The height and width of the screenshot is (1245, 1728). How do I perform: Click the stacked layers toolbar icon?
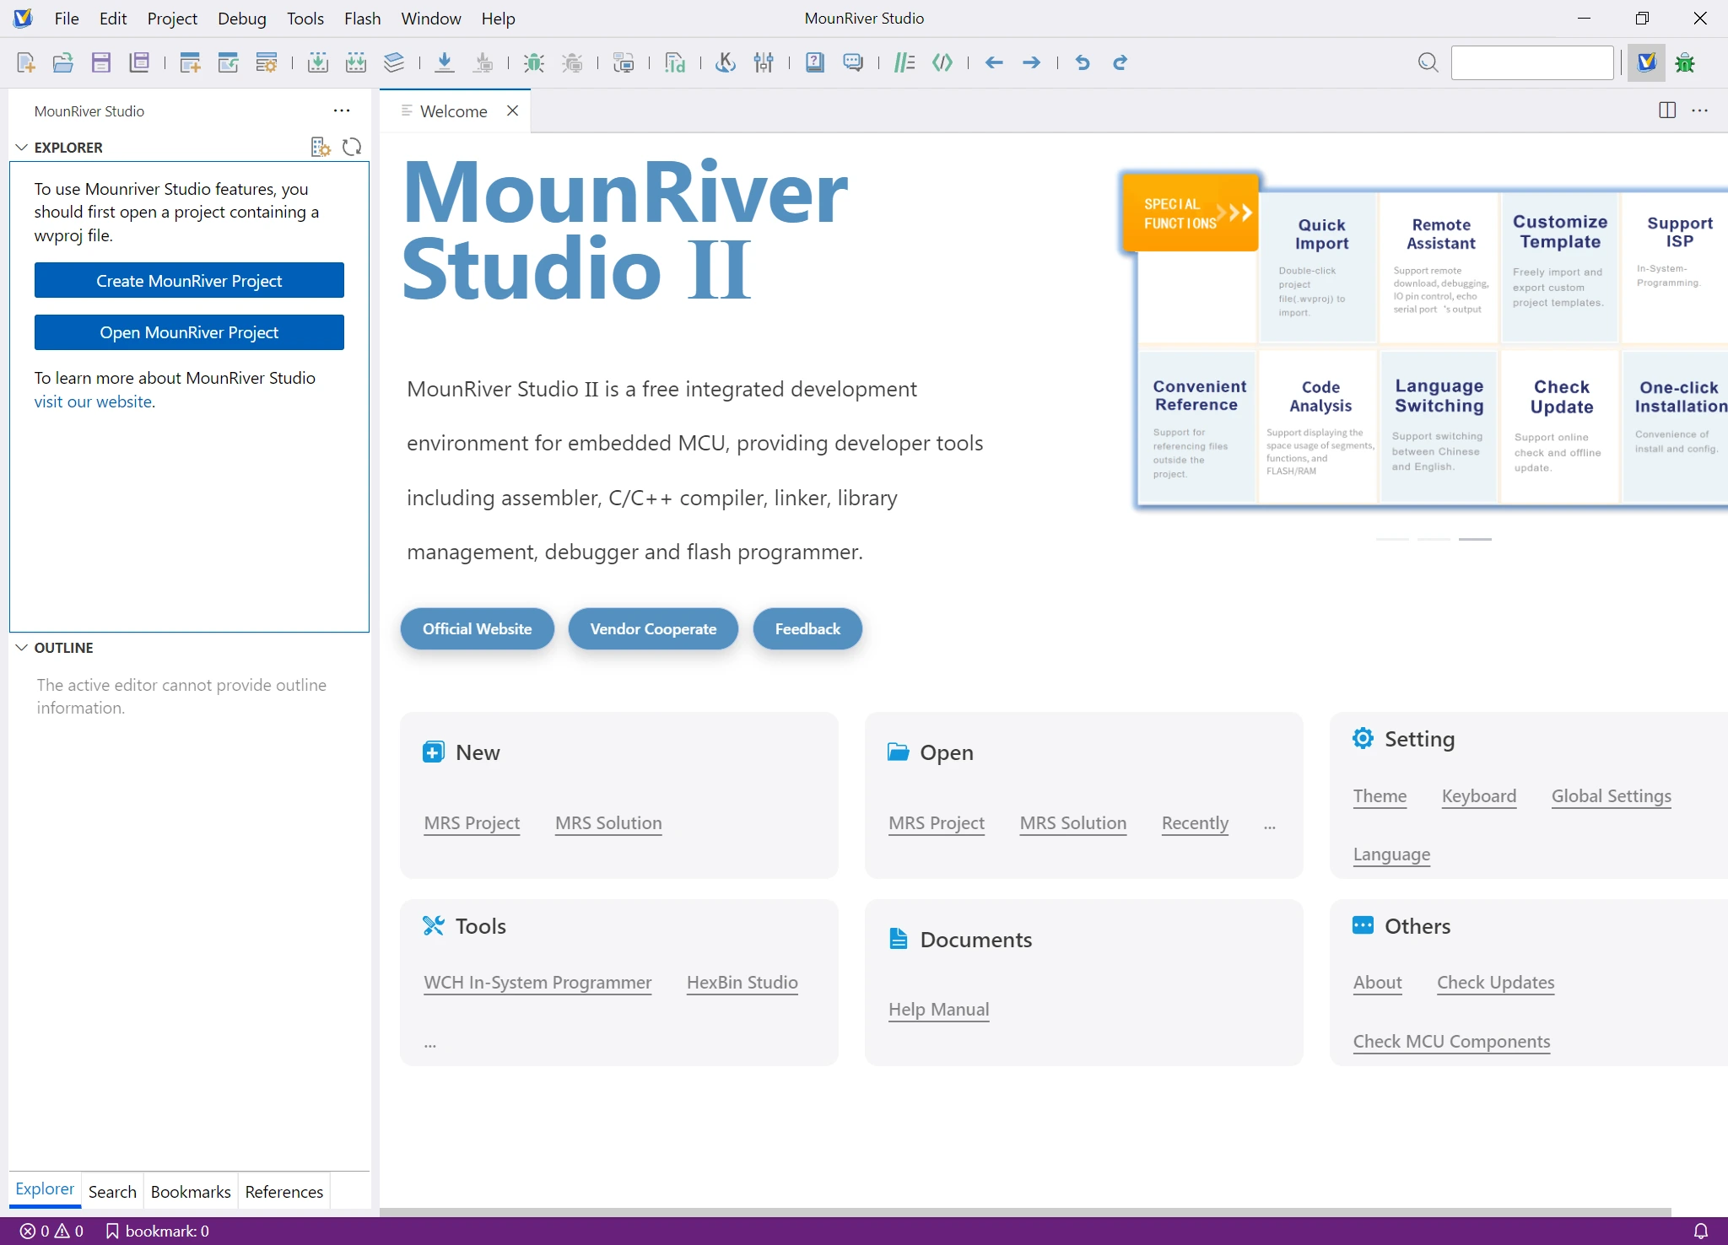[x=394, y=62]
